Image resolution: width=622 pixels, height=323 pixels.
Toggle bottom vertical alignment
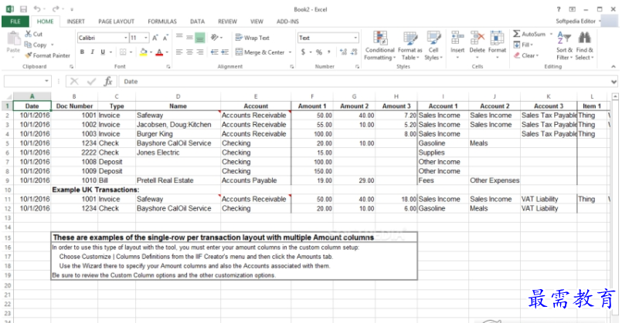click(200, 37)
